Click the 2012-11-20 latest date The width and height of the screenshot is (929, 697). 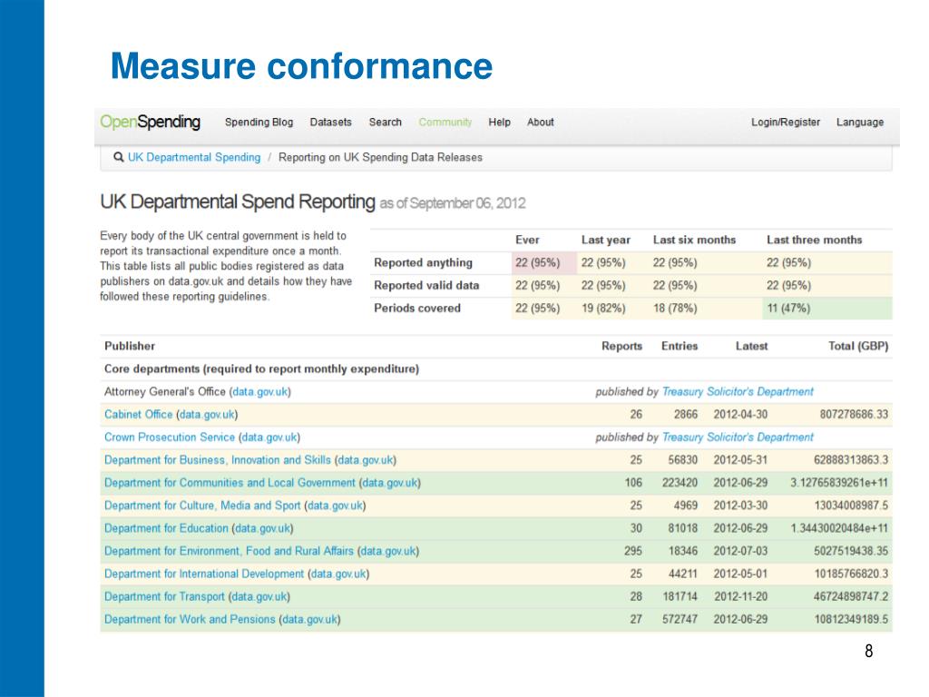coord(740,596)
